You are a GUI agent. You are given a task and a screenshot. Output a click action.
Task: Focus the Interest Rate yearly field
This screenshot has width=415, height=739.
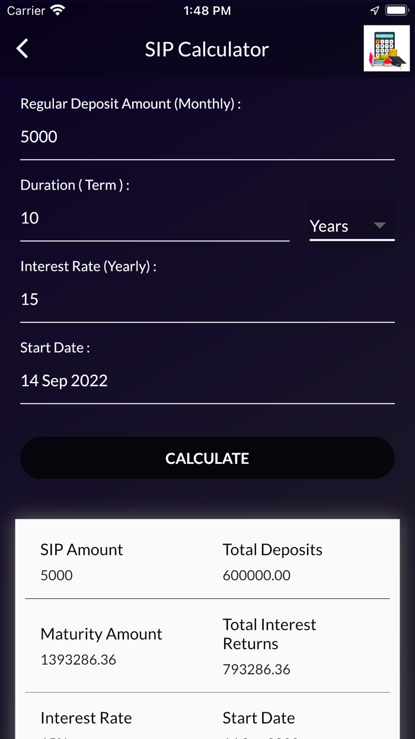pos(207,300)
